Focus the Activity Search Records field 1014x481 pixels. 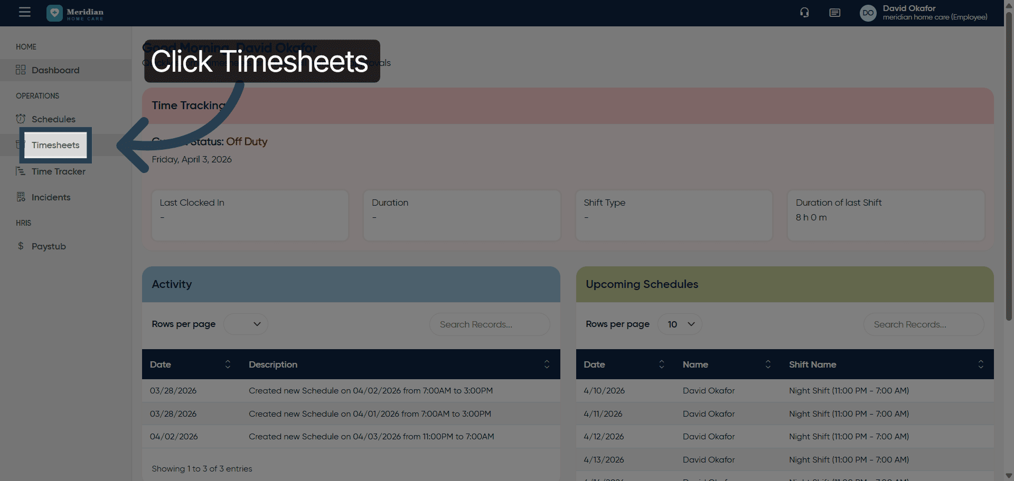(x=489, y=324)
